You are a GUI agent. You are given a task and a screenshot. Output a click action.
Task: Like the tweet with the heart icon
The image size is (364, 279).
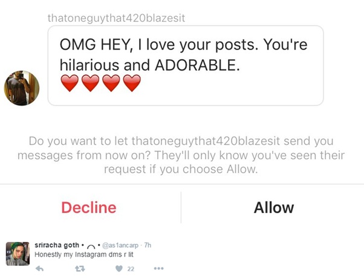(119, 269)
